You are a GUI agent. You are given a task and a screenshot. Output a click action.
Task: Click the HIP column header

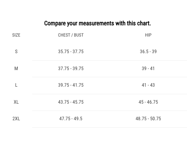click(148, 35)
